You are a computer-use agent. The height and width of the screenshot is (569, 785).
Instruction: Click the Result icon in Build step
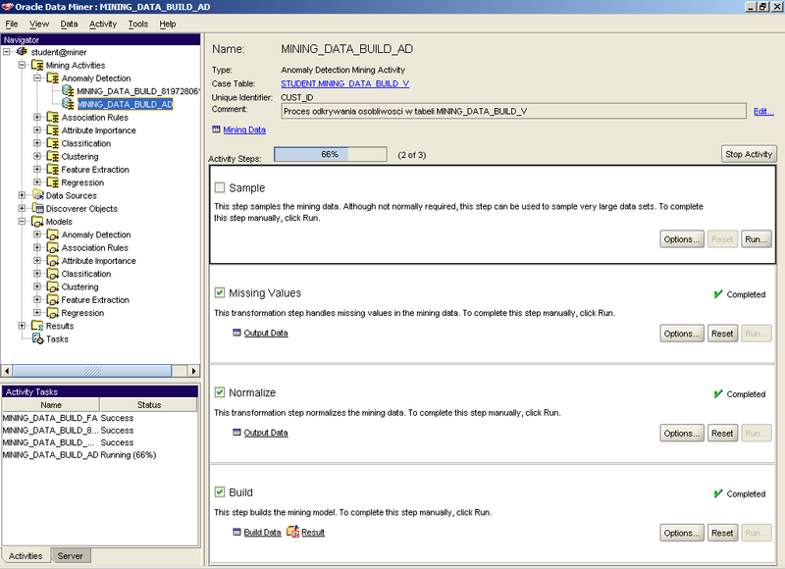tap(292, 532)
